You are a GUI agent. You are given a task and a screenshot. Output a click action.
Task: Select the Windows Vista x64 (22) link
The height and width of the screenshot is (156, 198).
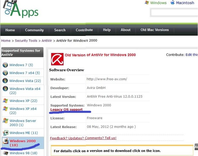pyautogui.click(x=25, y=91)
